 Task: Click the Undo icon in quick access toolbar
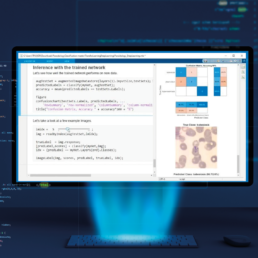click(223, 61)
